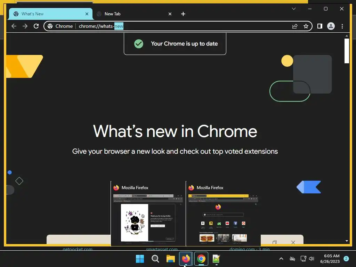Click the getpocket.com link in the background window

pyautogui.click(x=78, y=249)
